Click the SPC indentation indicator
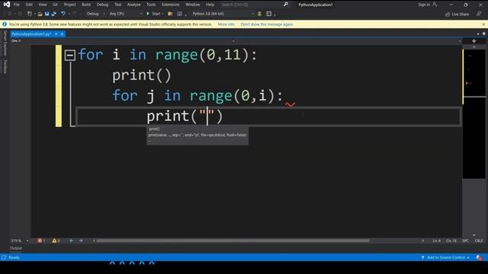Screen dimensions: 488x274 [x=466, y=241]
